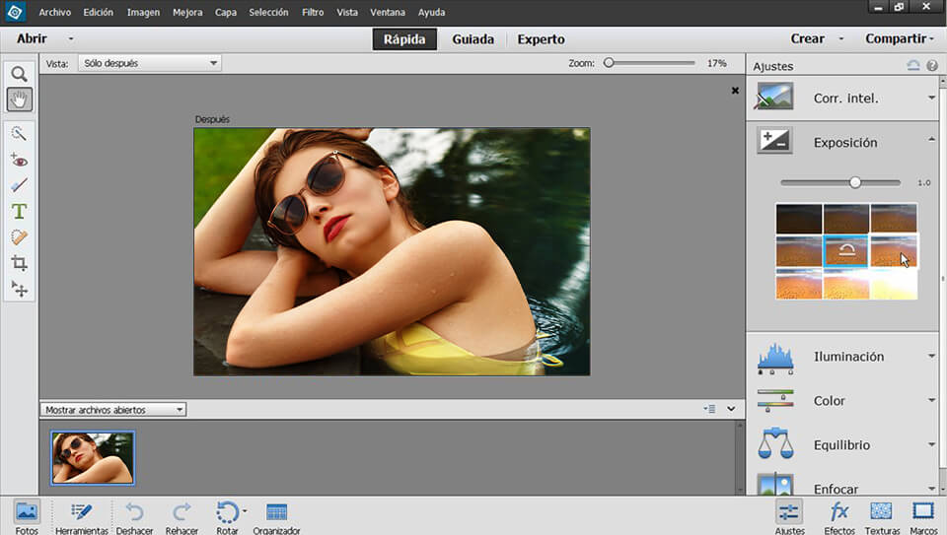Select the Whiten Teeth brush tool
The width and height of the screenshot is (947, 535).
(19, 186)
